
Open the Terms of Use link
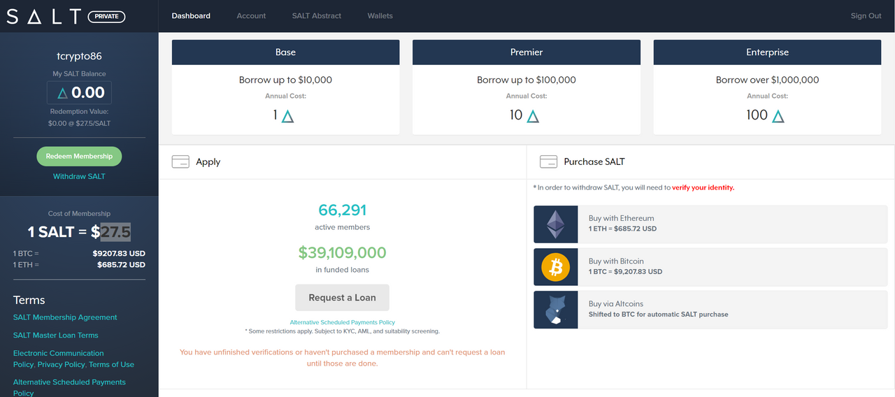111,365
